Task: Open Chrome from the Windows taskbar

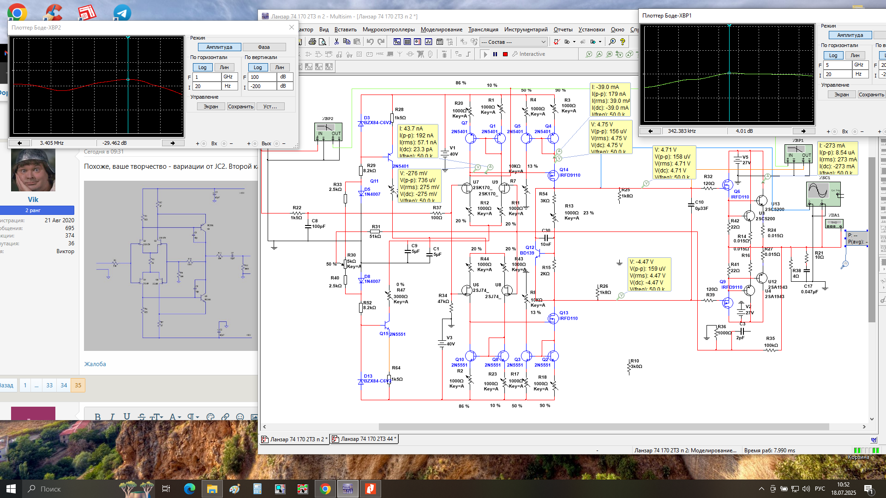Action: click(x=325, y=489)
